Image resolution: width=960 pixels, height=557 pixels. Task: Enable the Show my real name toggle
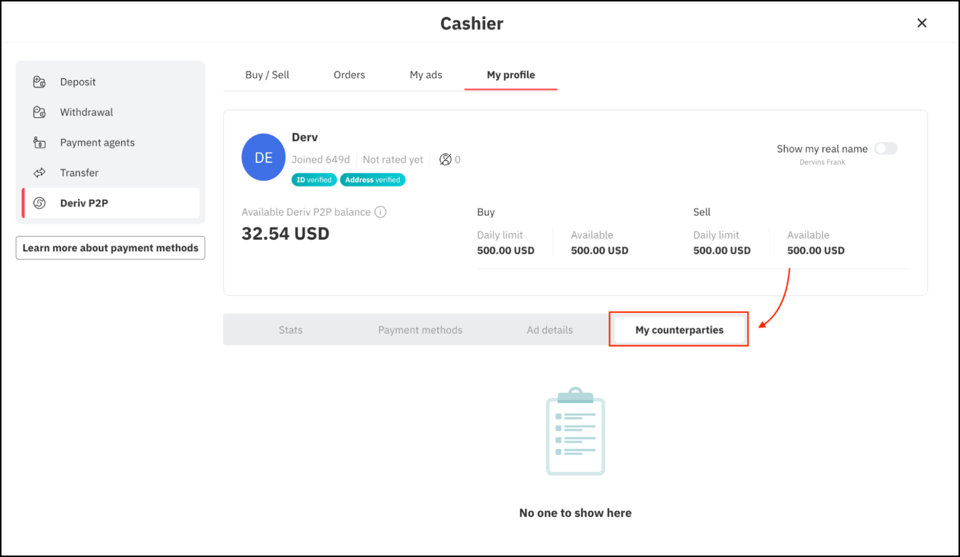[x=886, y=148]
